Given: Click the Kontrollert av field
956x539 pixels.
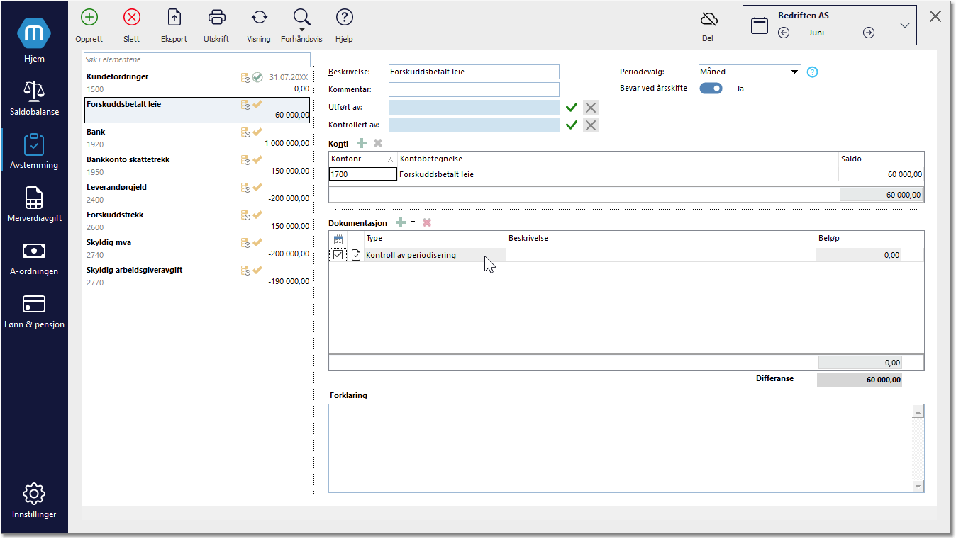Looking at the screenshot, I should 474,125.
